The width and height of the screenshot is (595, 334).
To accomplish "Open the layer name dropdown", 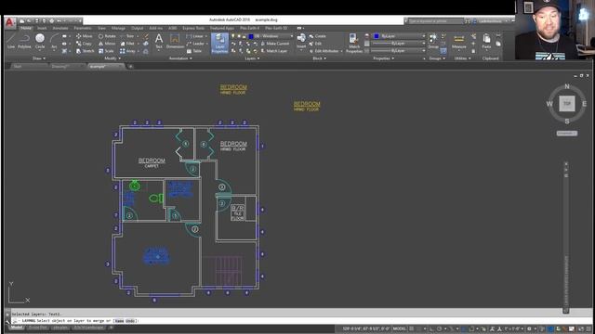I will click(292, 36).
